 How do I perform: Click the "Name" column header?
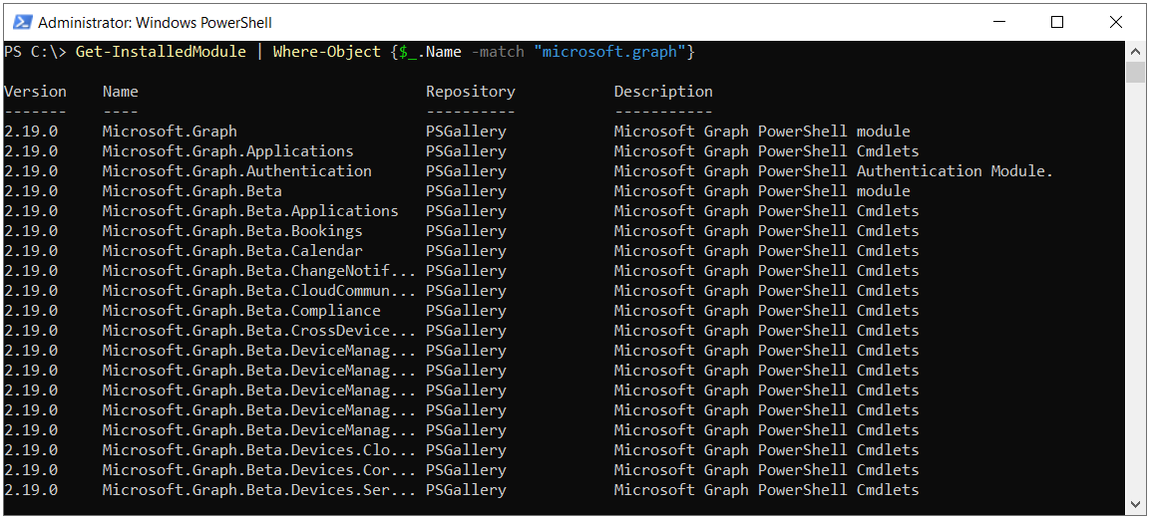(120, 92)
